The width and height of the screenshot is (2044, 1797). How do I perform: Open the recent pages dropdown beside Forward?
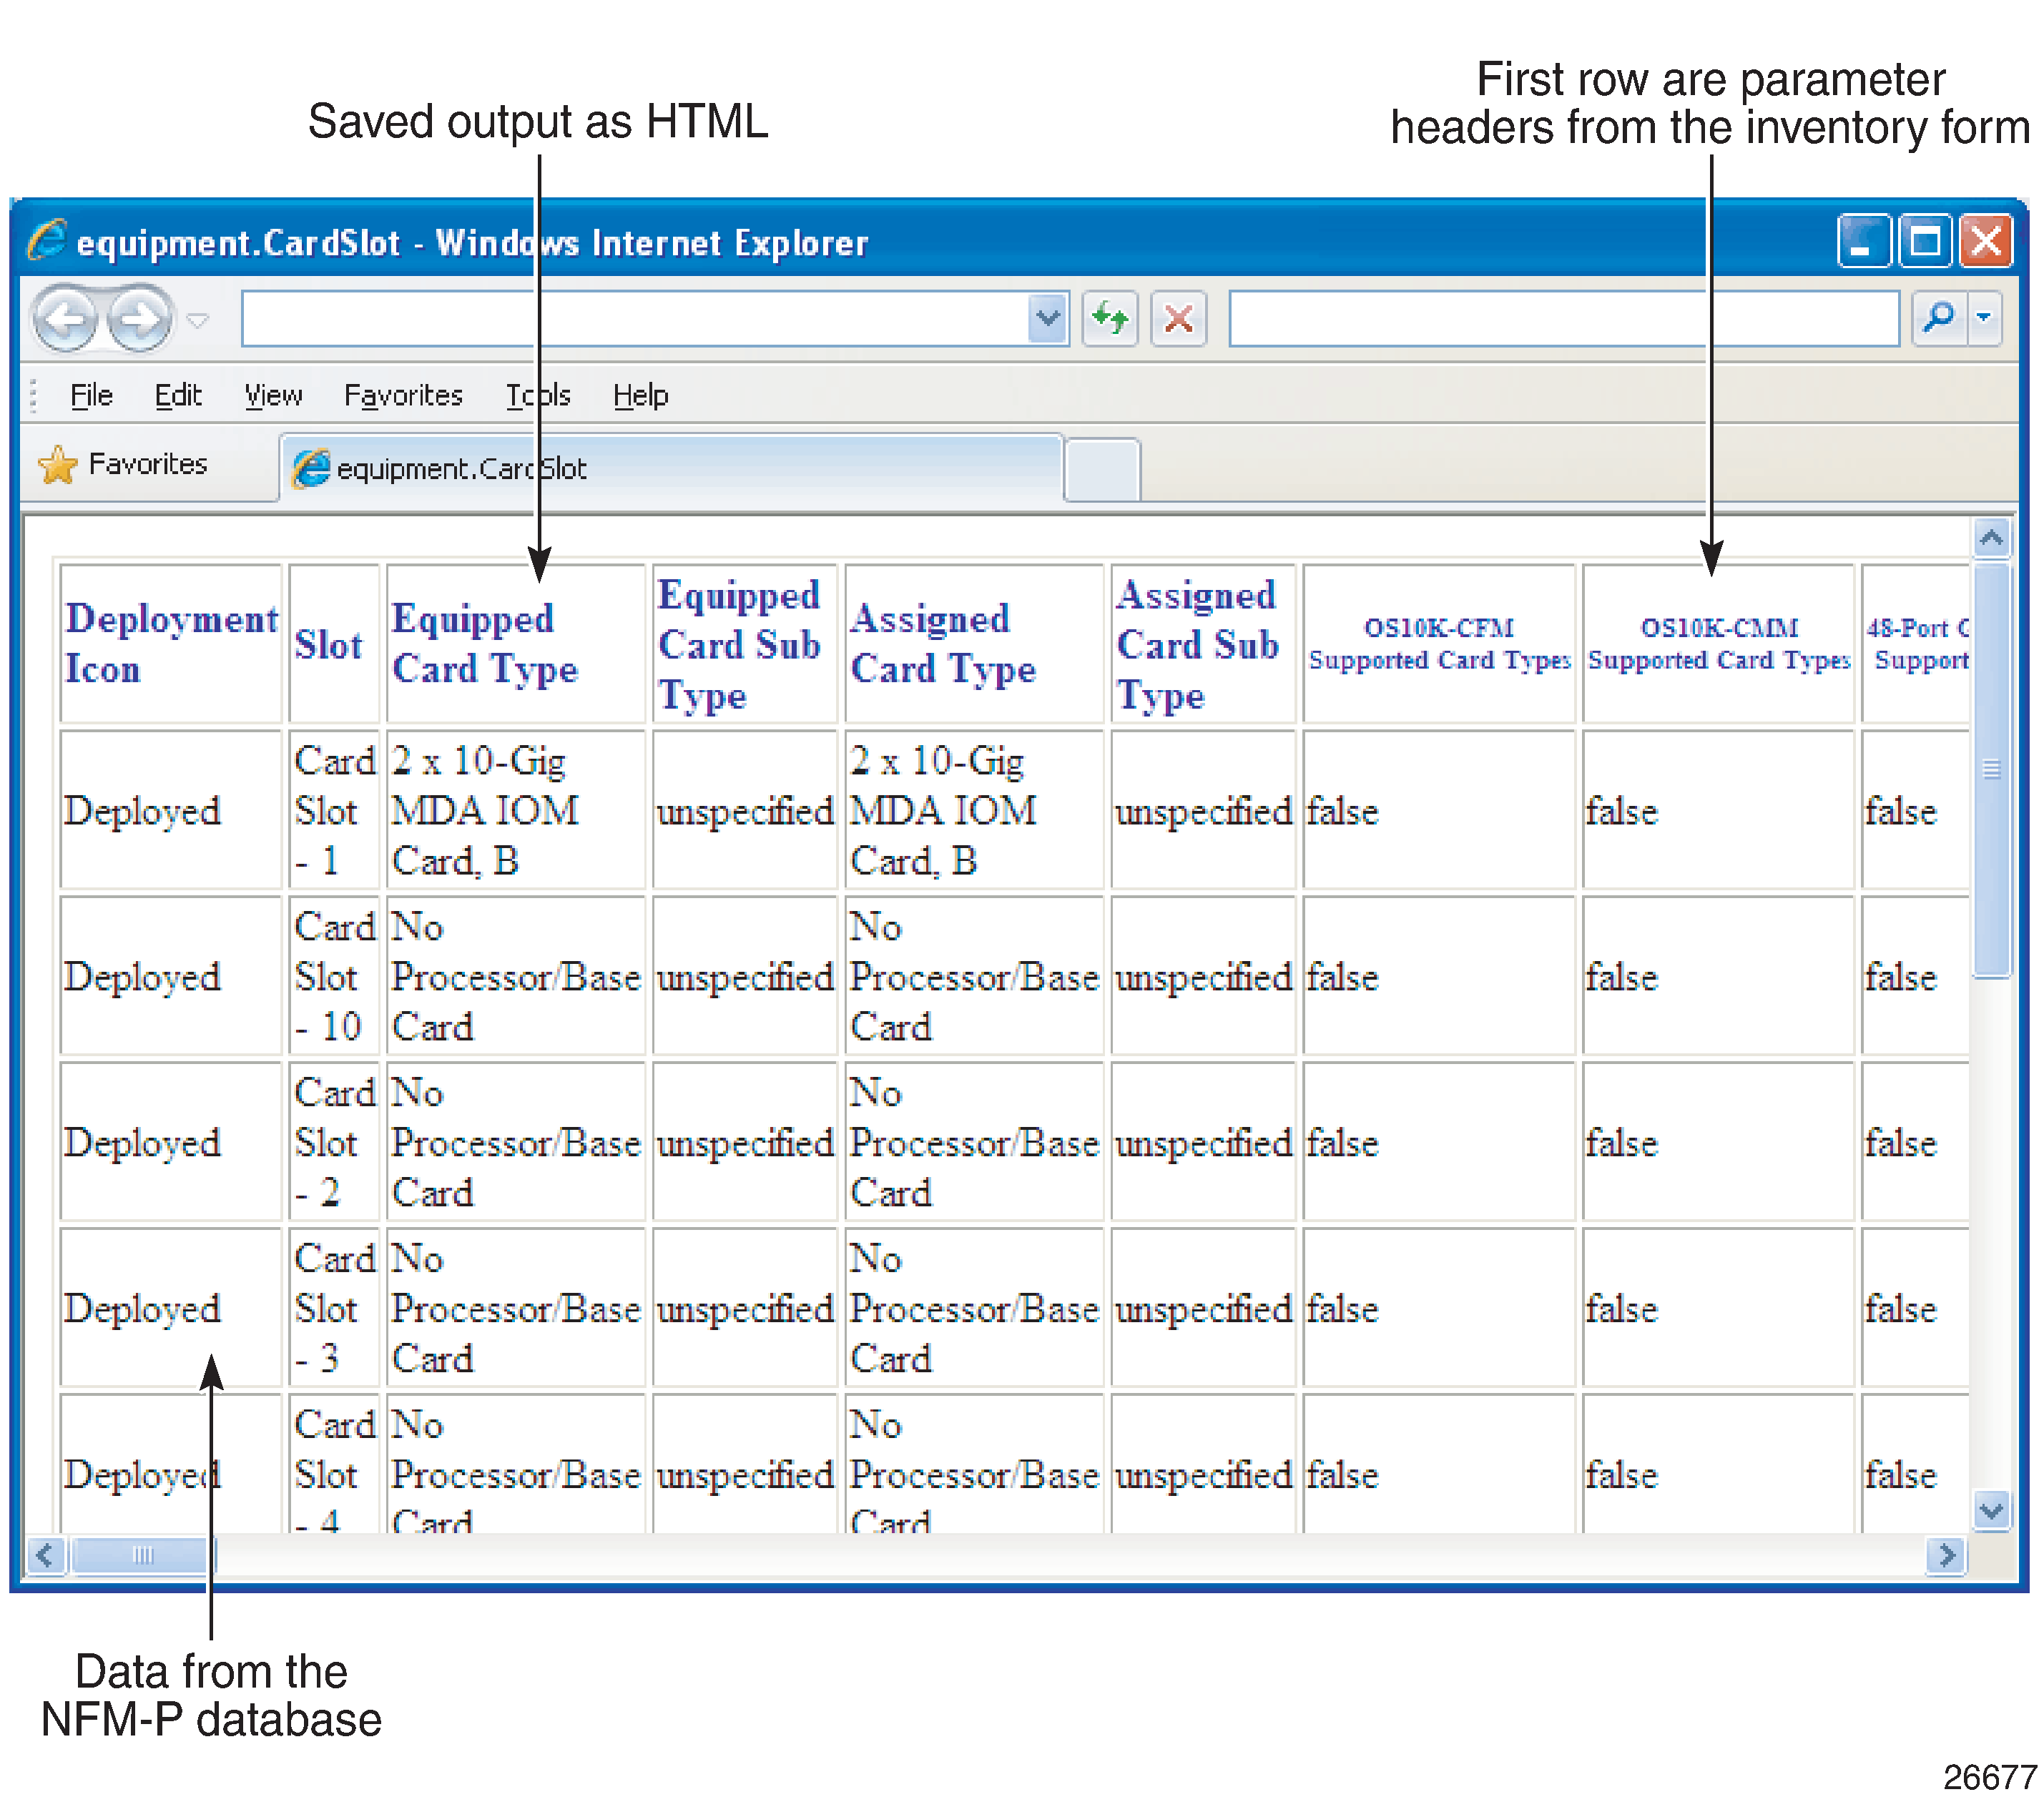point(196,320)
